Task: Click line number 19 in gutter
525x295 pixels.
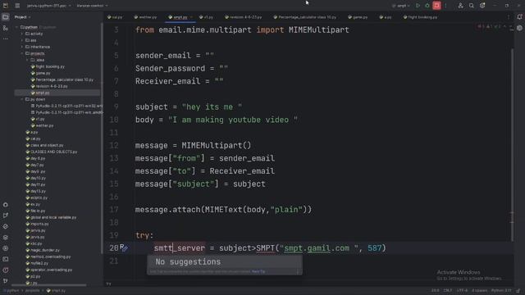Action: point(114,235)
